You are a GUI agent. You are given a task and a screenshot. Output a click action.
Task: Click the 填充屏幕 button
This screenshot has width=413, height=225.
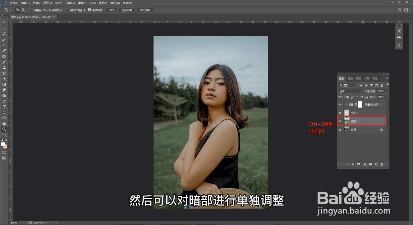145,10
